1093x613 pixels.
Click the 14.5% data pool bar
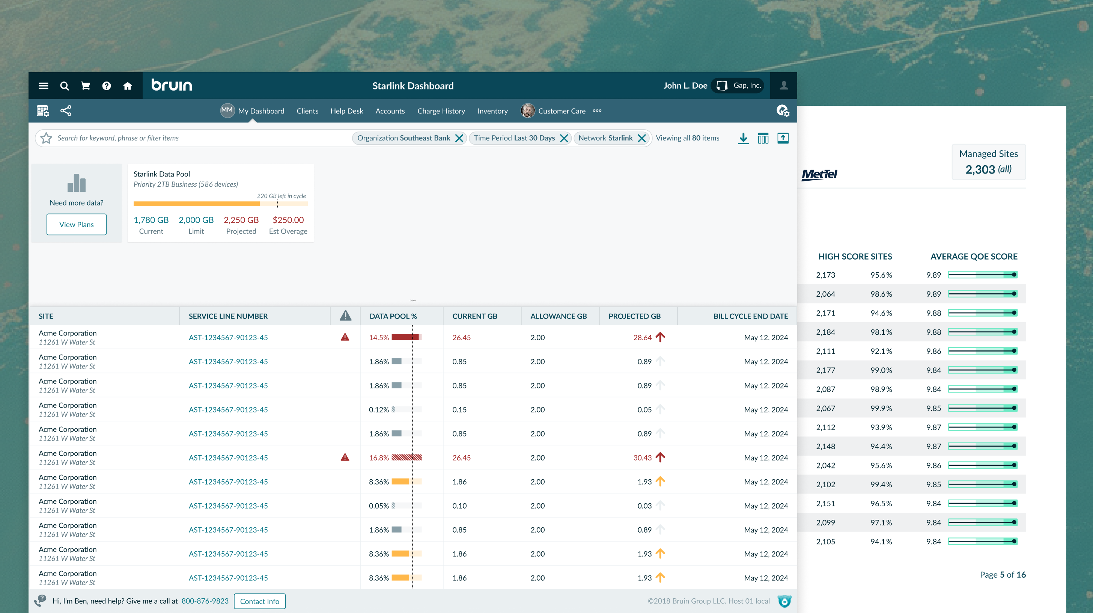406,337
